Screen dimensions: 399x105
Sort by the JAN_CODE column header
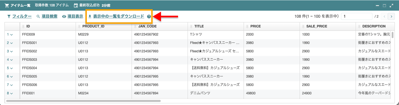point(160,26)
